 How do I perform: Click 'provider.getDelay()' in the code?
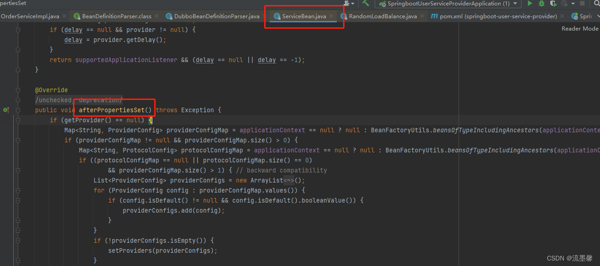pyautogui.click(x=128, y=40)
